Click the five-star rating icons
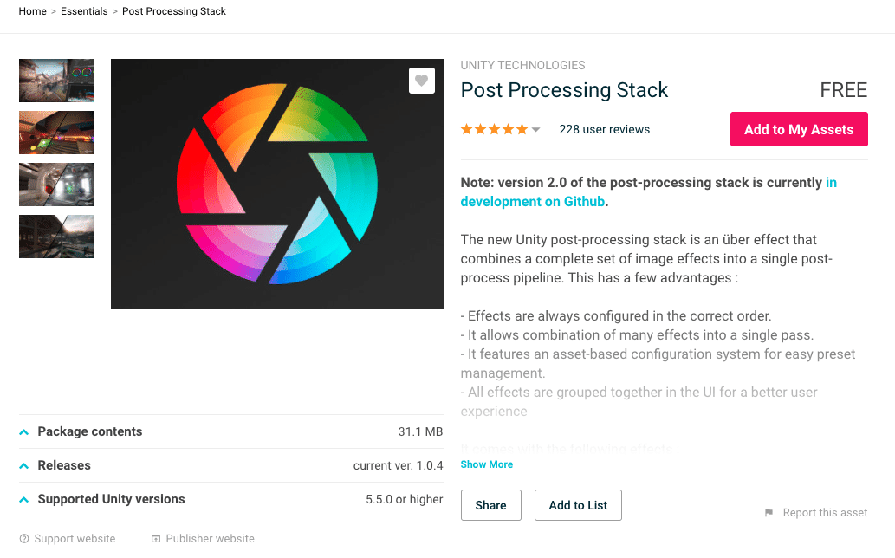 click(494, 129)
